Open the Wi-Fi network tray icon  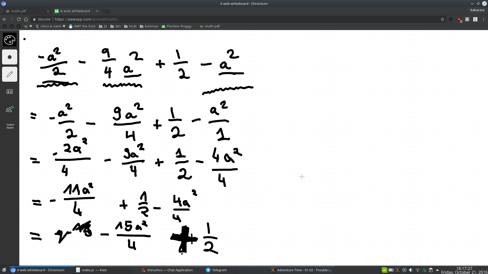pos(418,270)
